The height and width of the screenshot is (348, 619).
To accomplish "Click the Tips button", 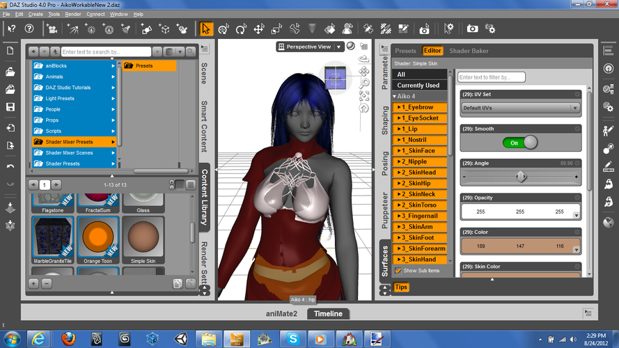I will click(x=400, y=287).
